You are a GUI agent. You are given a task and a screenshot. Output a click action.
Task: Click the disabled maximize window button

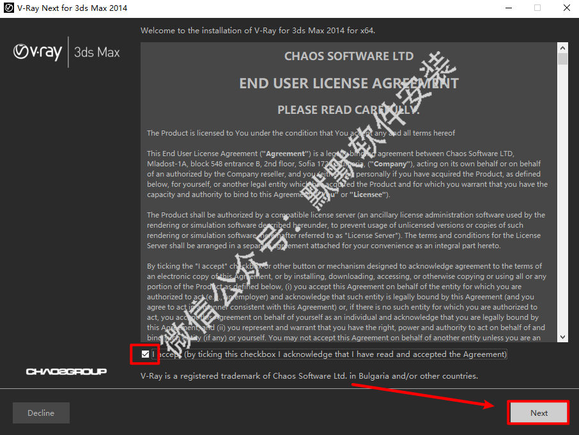click(537, 8)
